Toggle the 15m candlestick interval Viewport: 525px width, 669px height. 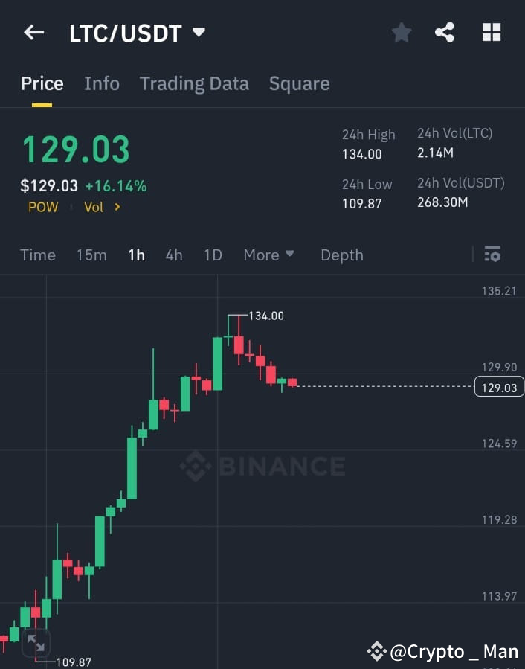[x=91, y=255]
